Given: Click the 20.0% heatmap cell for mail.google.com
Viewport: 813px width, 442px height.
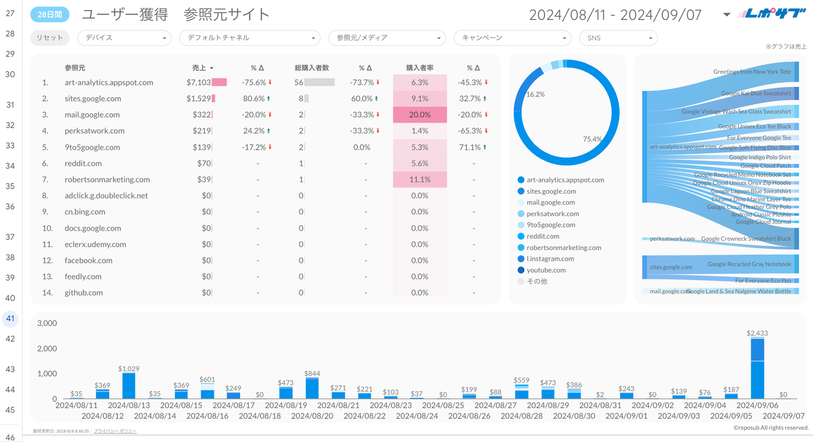Looking at the screenshot, I should point(420,115).
